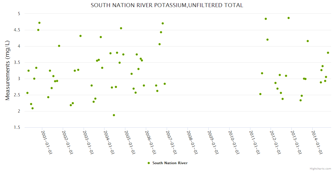Click the chart title about potassium
This screenshot has height=171, width=334.
point(167,5)
